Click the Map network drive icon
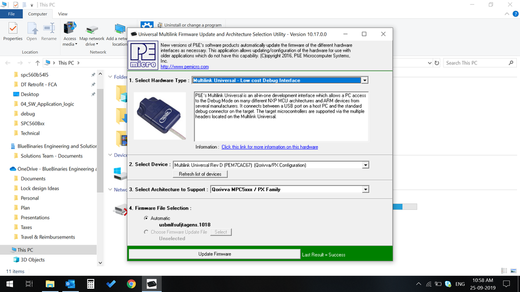This screenshot has height=292, width=520. [92, 34]
